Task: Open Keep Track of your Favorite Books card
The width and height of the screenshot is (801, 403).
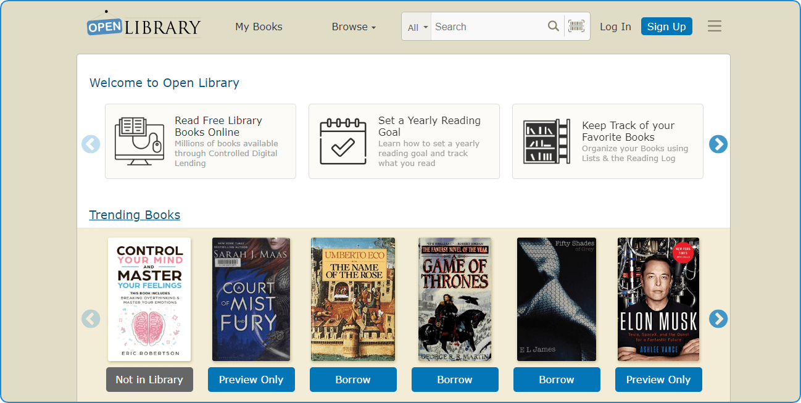Action: pos(608,141)
